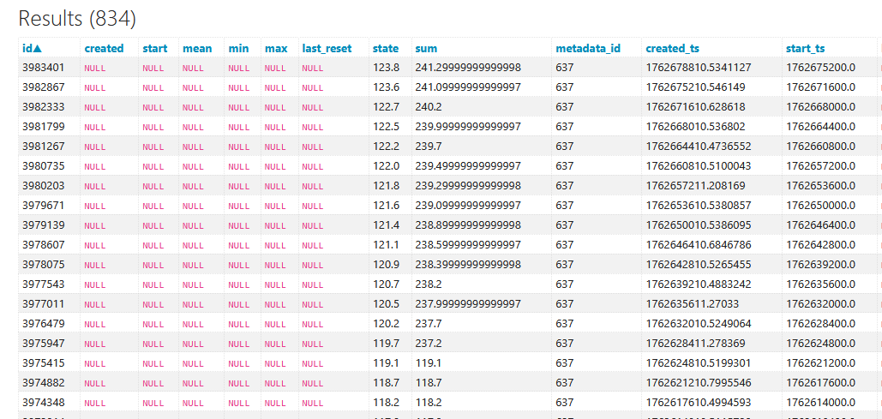Click the sort arrow on id column
The width and height of the screenshot is (882, 419).
[x=37, y=49]
